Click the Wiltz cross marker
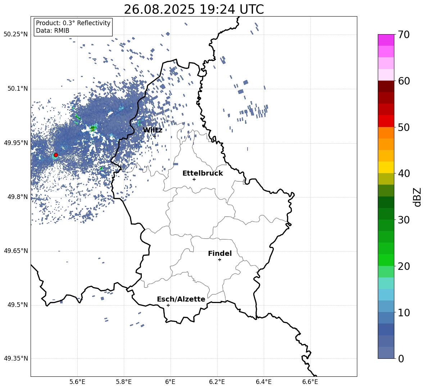The height and width of the screenshot is (389, 426). point(155,136)
